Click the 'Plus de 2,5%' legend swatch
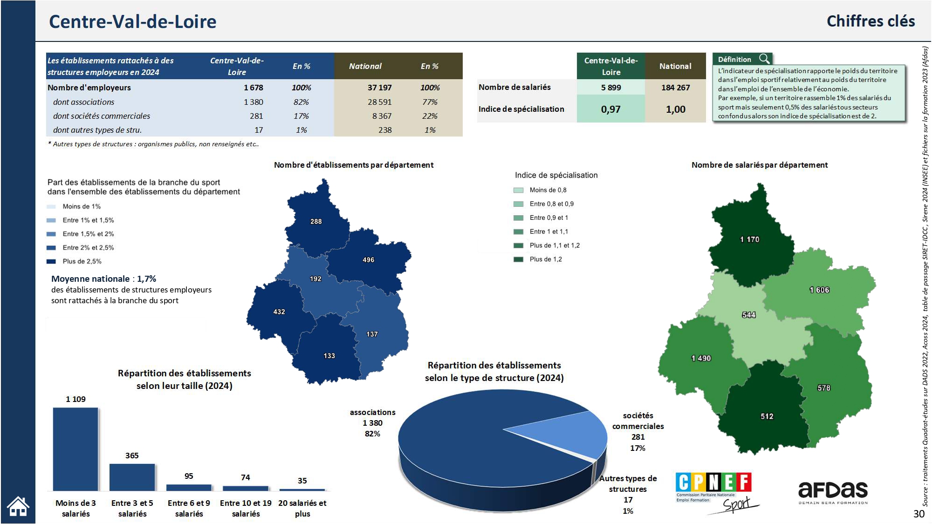Viewport: 932px width, 524px height. tap(51, 261)
